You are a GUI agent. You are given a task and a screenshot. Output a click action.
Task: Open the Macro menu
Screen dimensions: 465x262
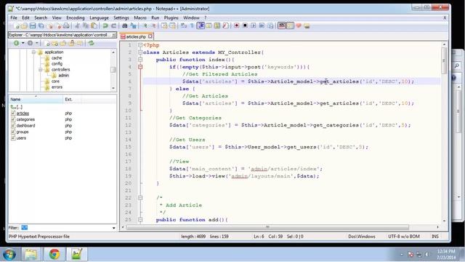point(140,17)
